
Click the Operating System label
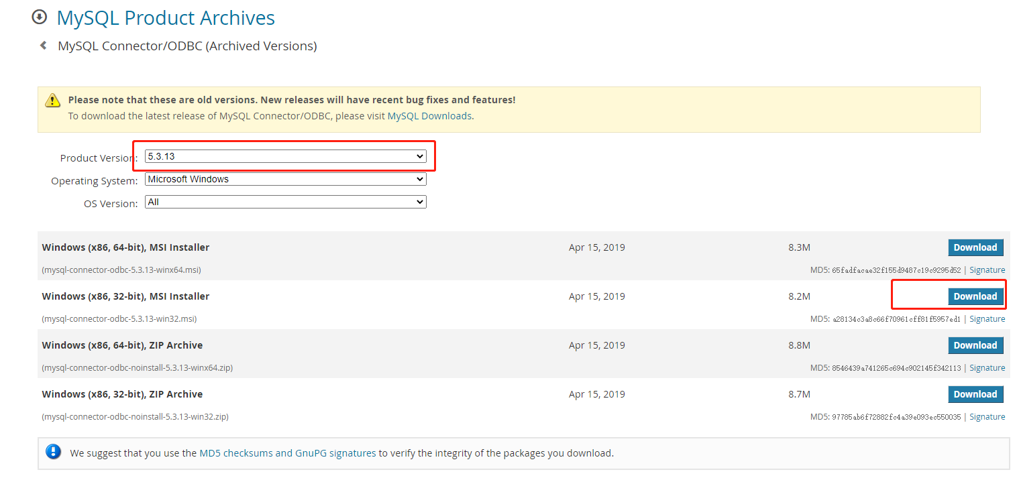point(95,181)
